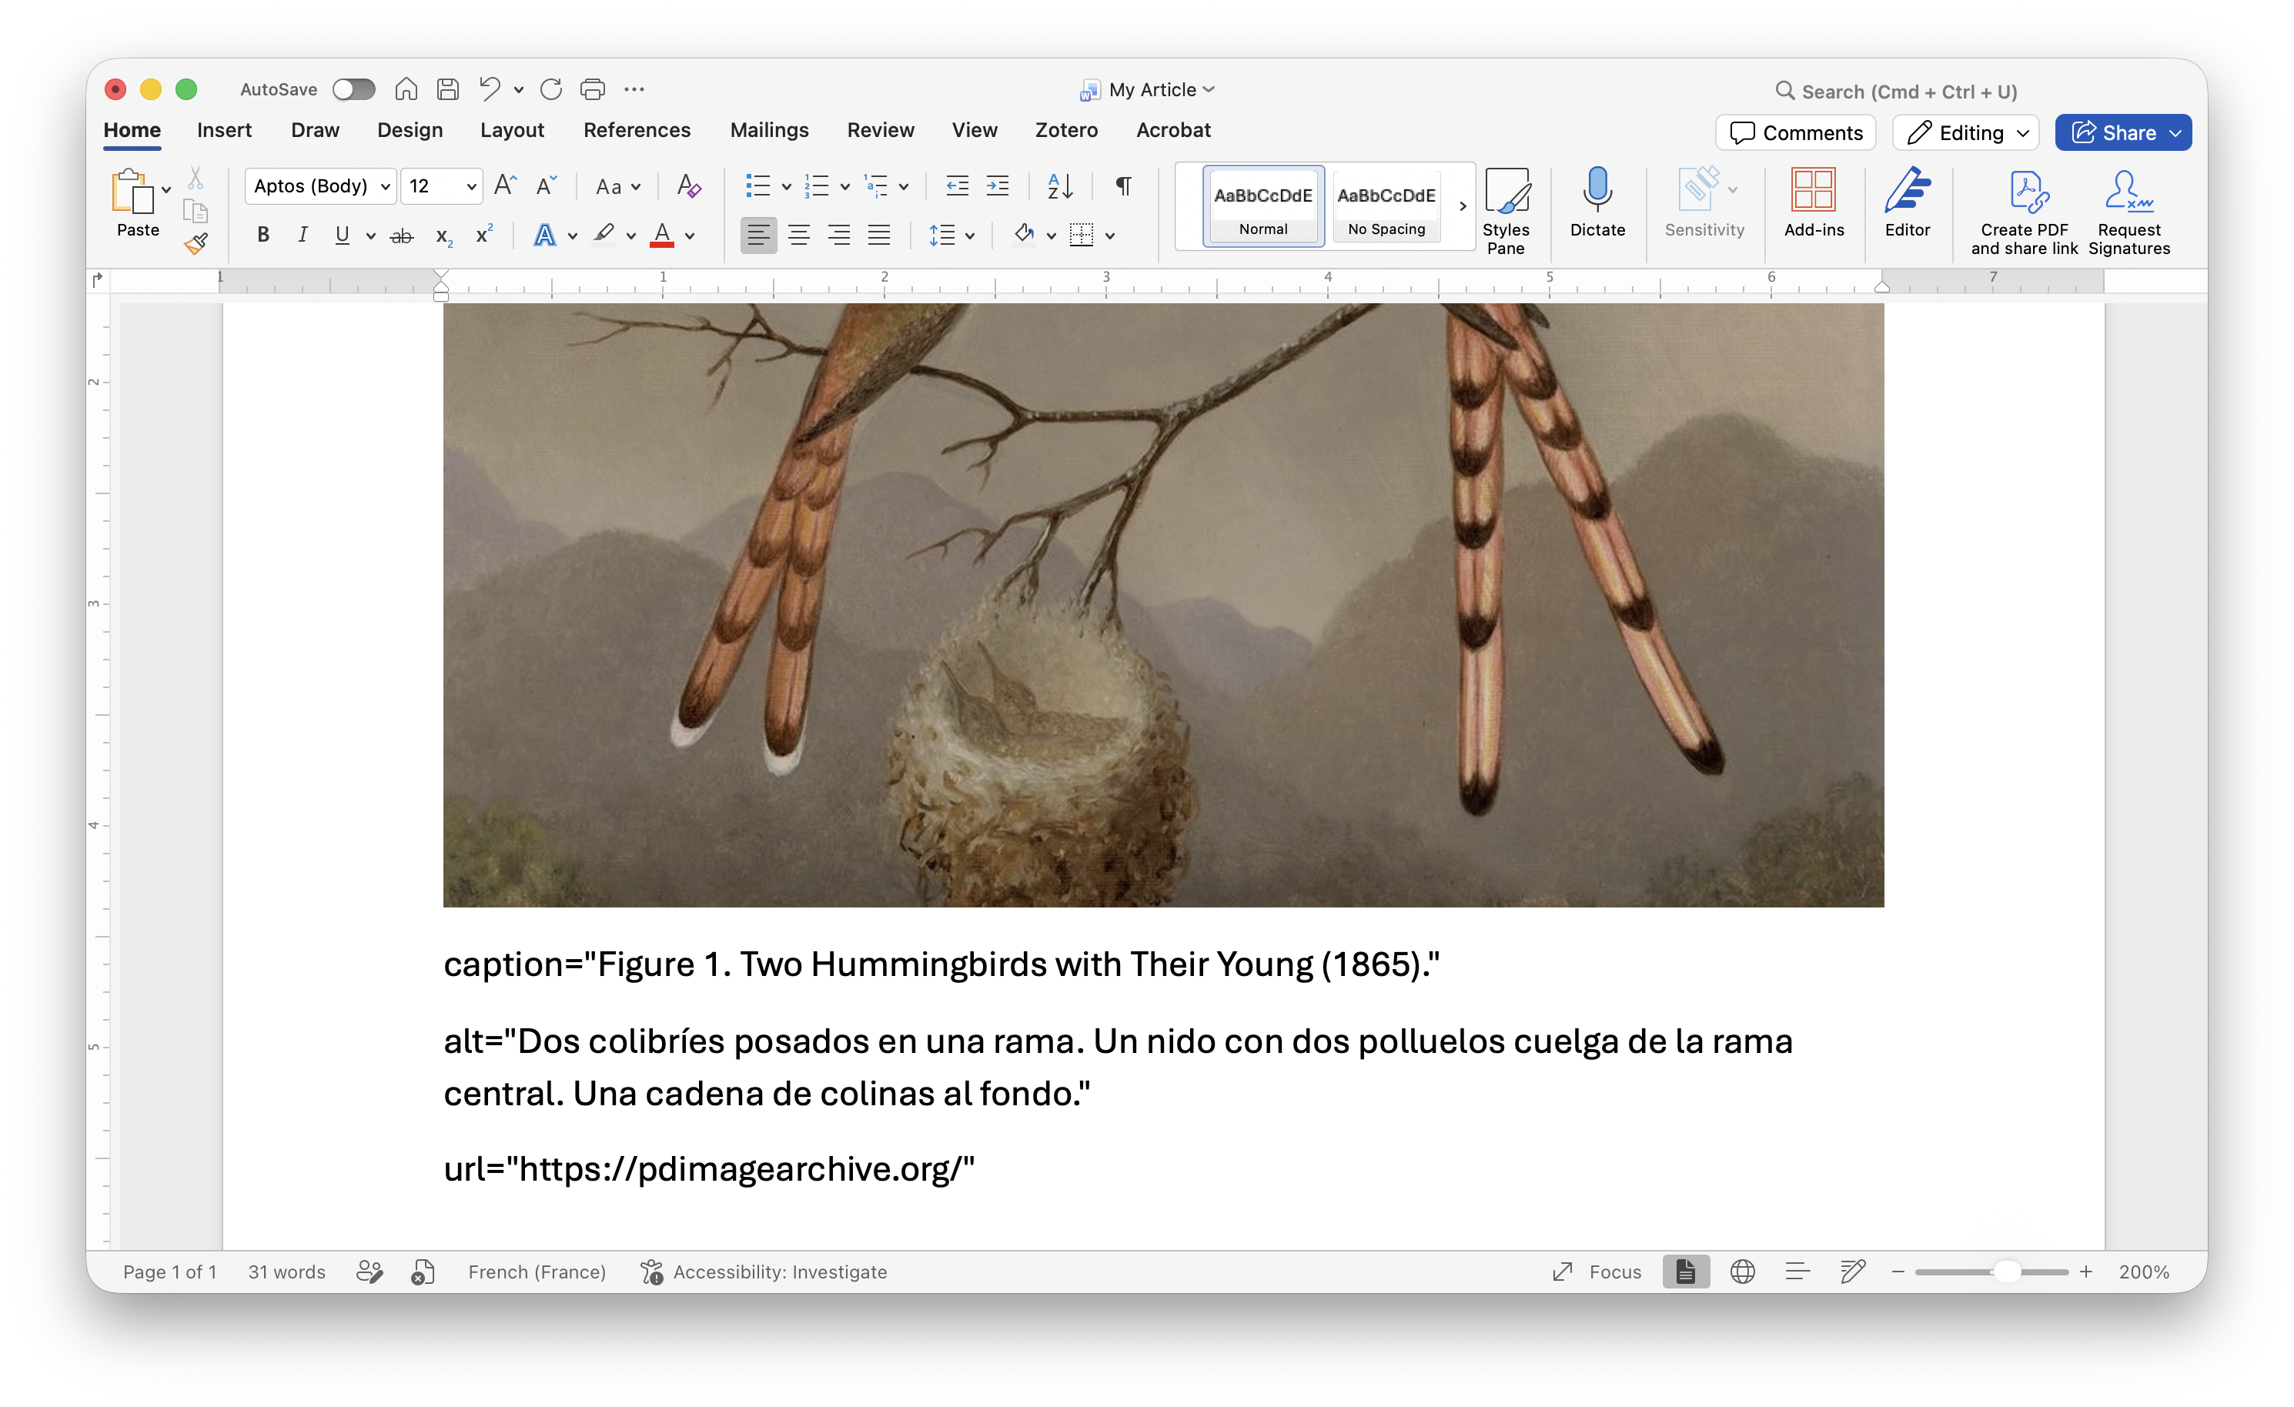Click the Sort A-Z icon
The height and width of the screenshot is (1407, 2294).
coord(1059,186)
